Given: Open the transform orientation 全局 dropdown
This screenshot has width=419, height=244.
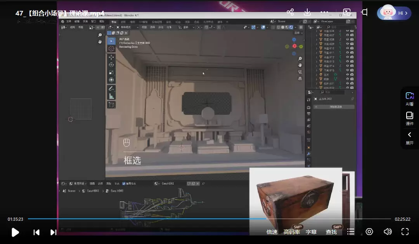Looking at the screenshot, I should (186, 27).
